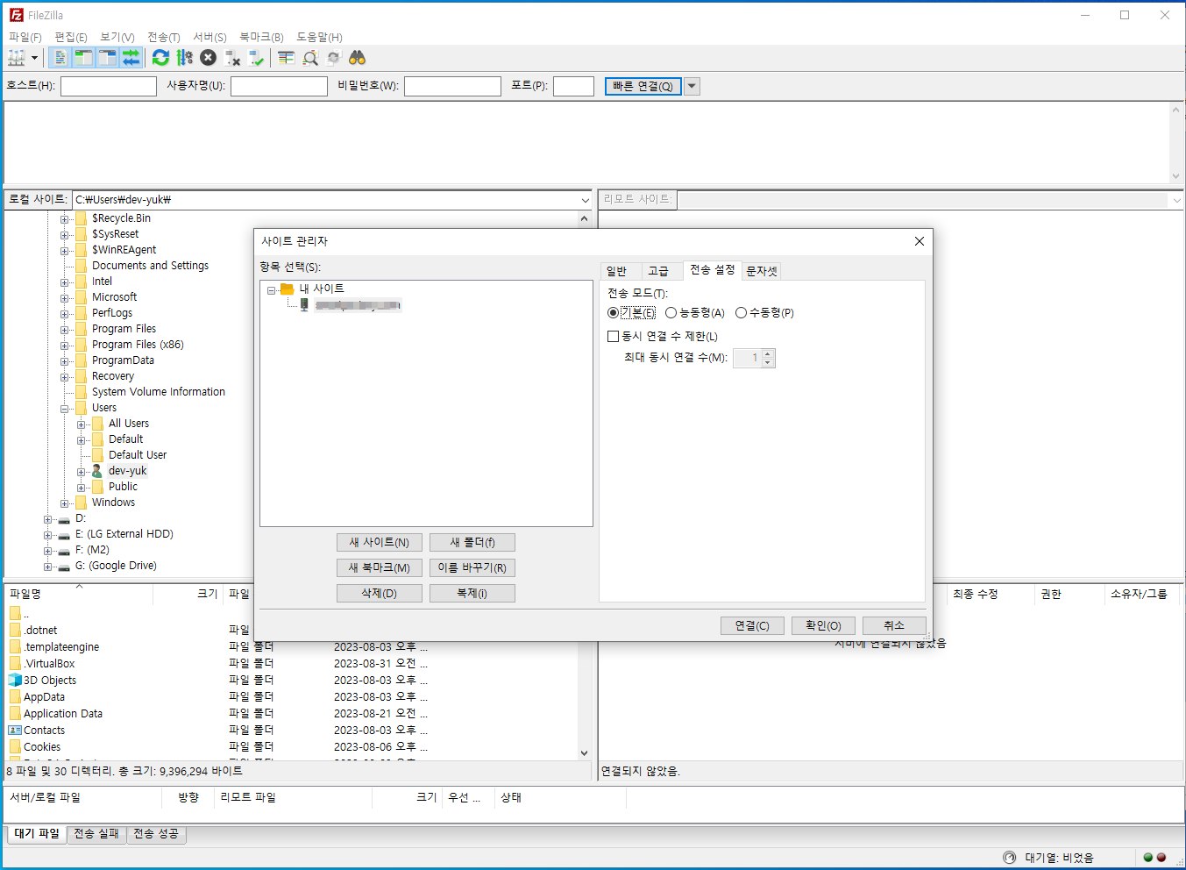Expand the Program Files tree node
The image size is (1186, 870).
tap(65, 330)
